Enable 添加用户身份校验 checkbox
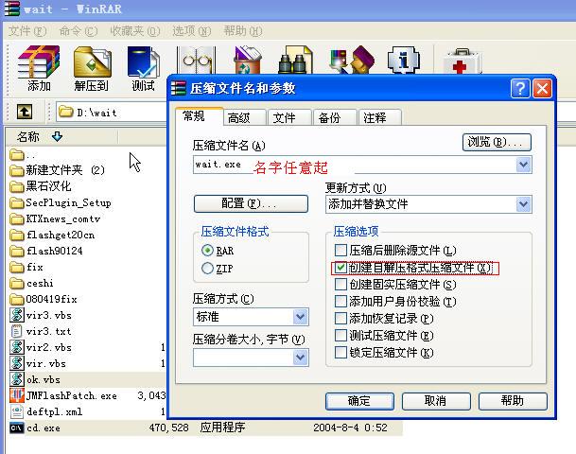This screenshot has height=454, width=576. pos(340,301)
